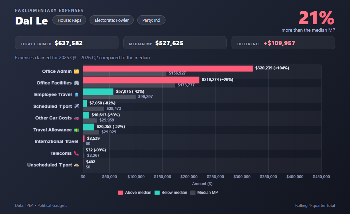Select the teal Travel Allowance bar
The width and height of the screenshot is (350, 214).
click(89, 127)
